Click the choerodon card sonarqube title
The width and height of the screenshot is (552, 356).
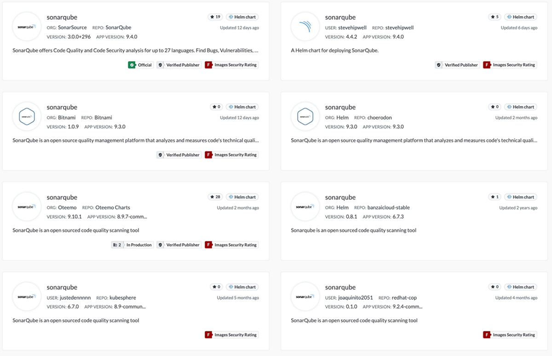(x=340, y=107)
